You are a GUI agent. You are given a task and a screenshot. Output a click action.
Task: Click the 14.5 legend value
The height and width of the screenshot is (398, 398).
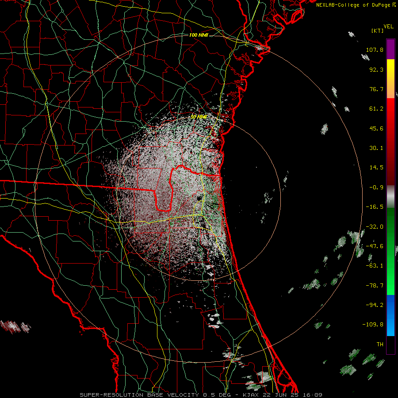coord(376,168)
